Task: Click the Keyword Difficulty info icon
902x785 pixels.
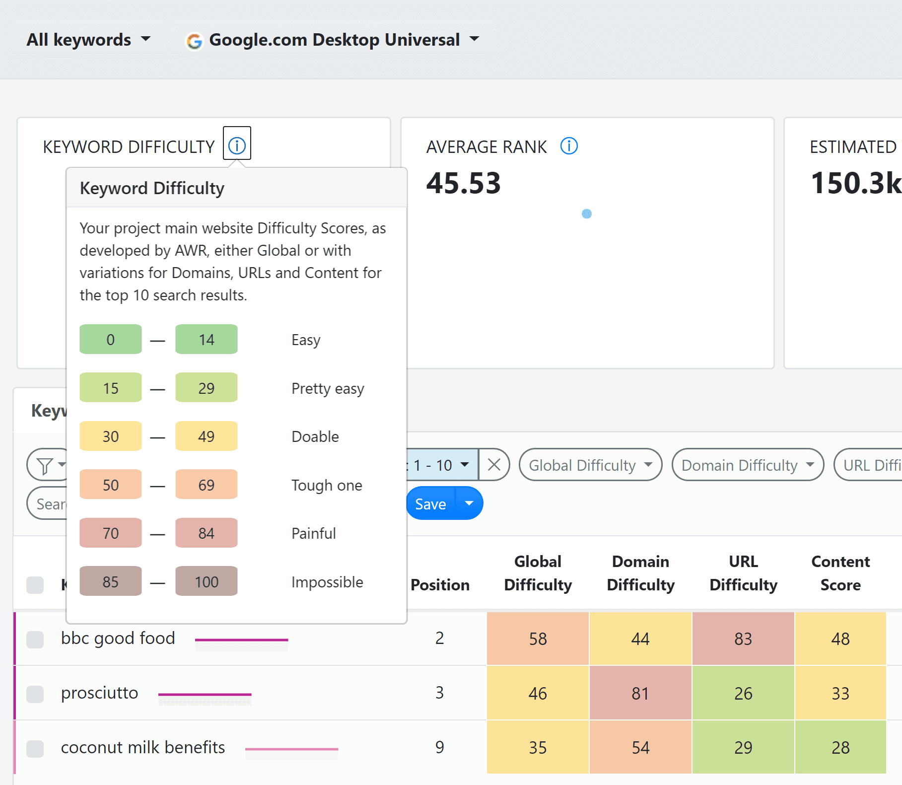Action: (237, 145)
